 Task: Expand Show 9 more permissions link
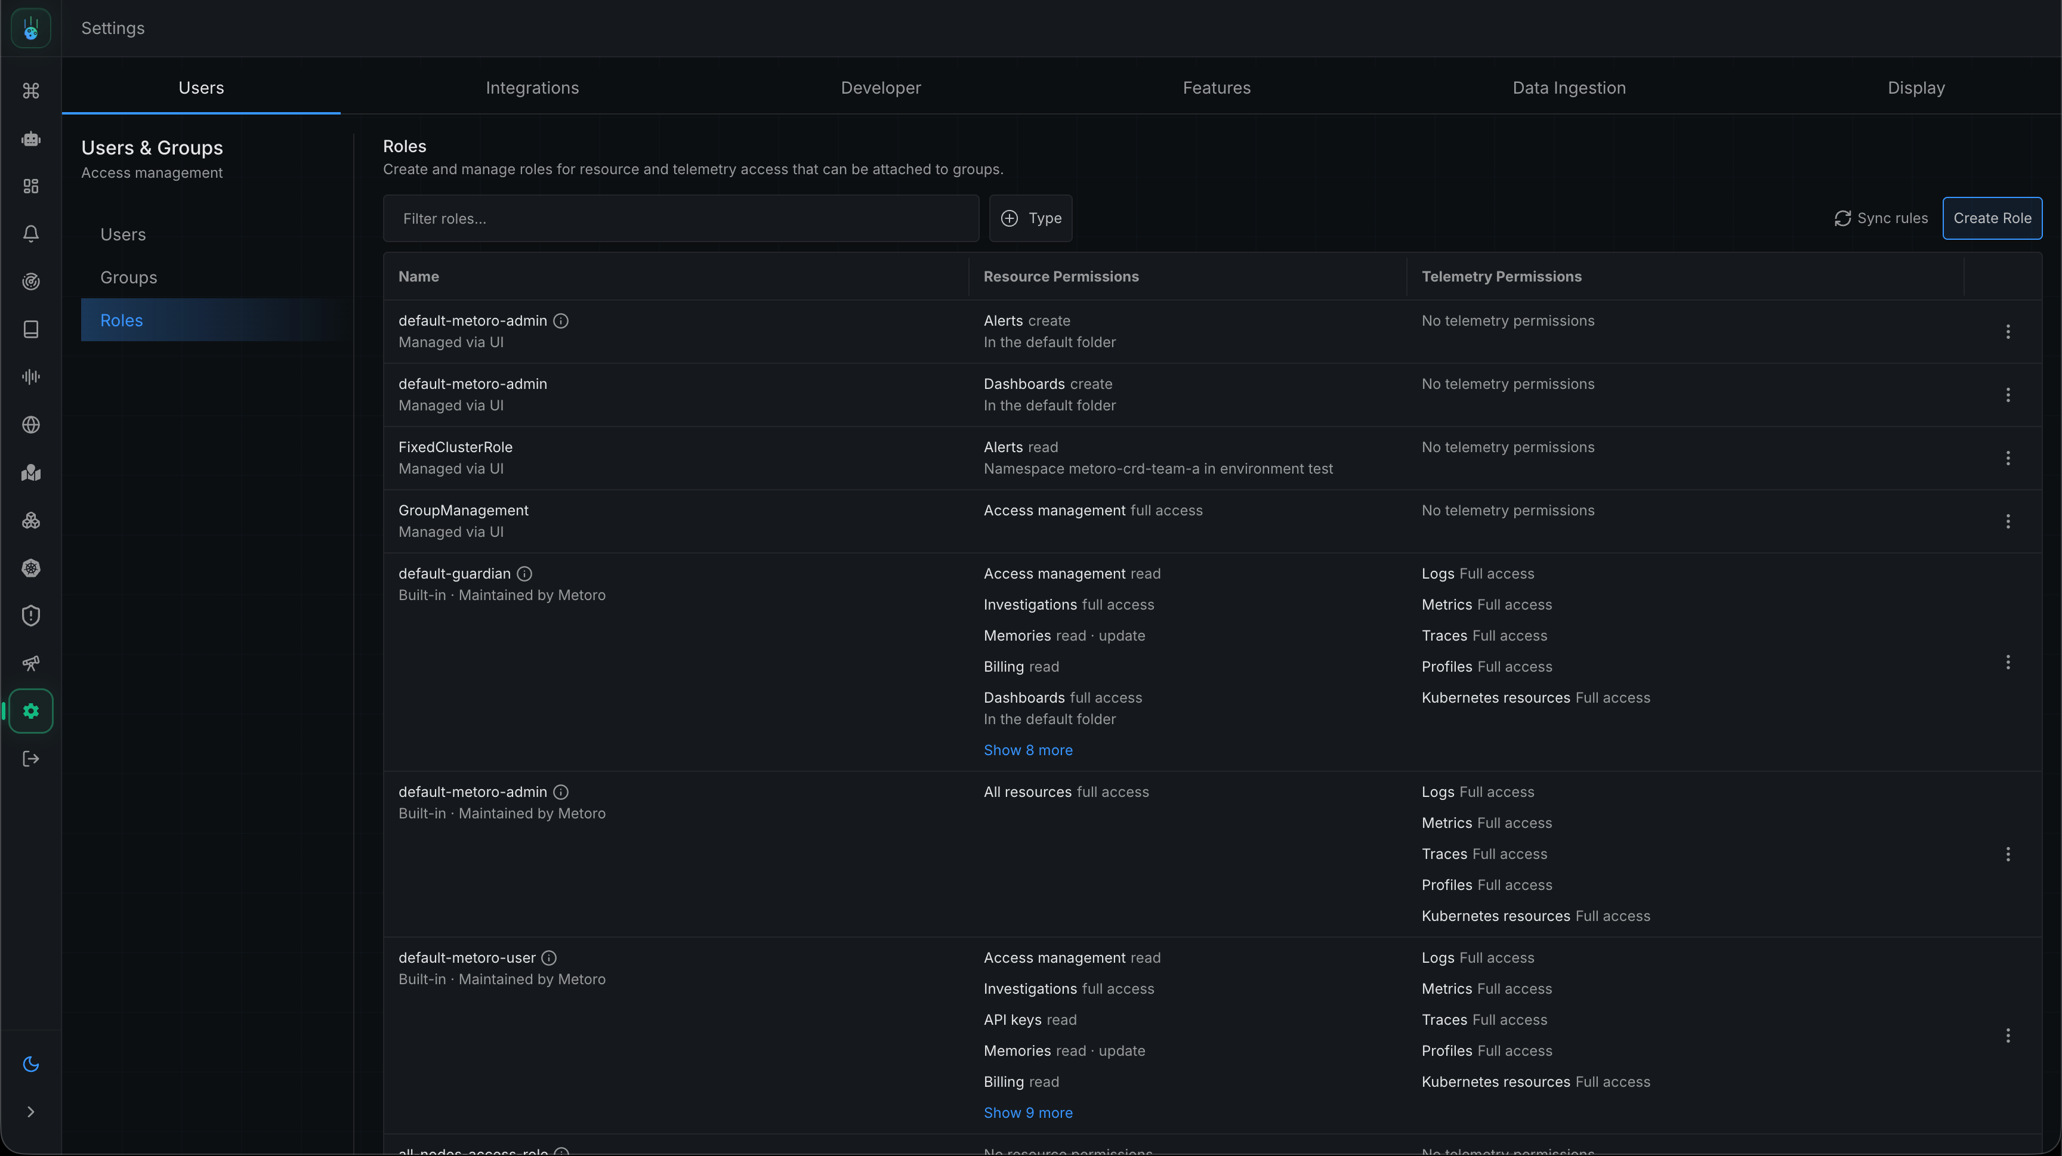click(x=1028, y=1113)
